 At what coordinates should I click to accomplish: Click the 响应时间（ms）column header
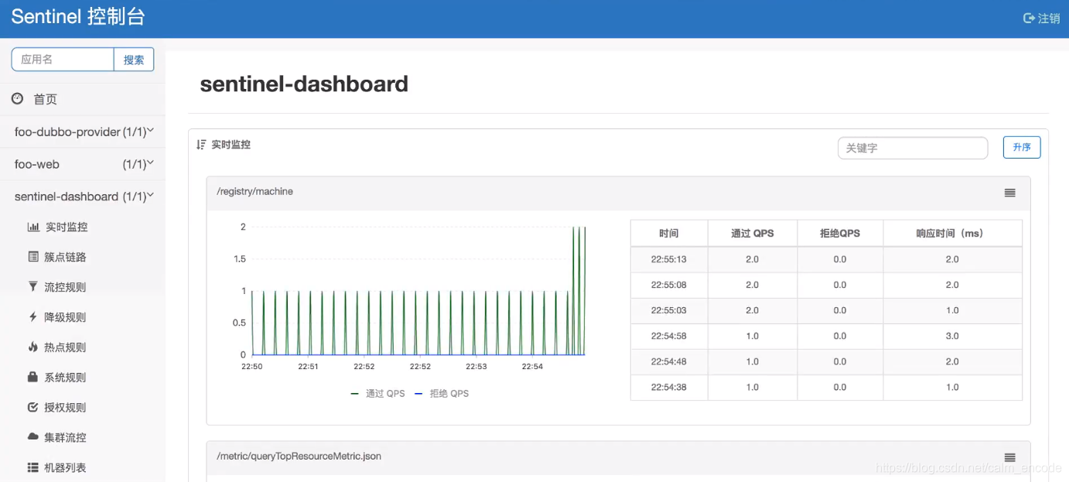(x=952, y=233)
